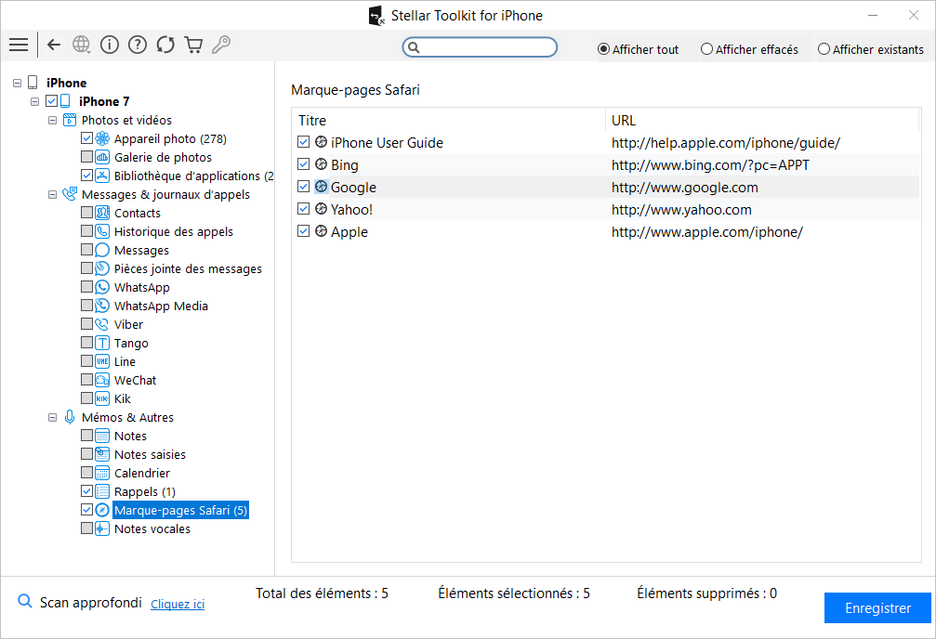The image size is (936, 639).
Task: Click the WhatsApp Media icon
Action: [102, 306]
